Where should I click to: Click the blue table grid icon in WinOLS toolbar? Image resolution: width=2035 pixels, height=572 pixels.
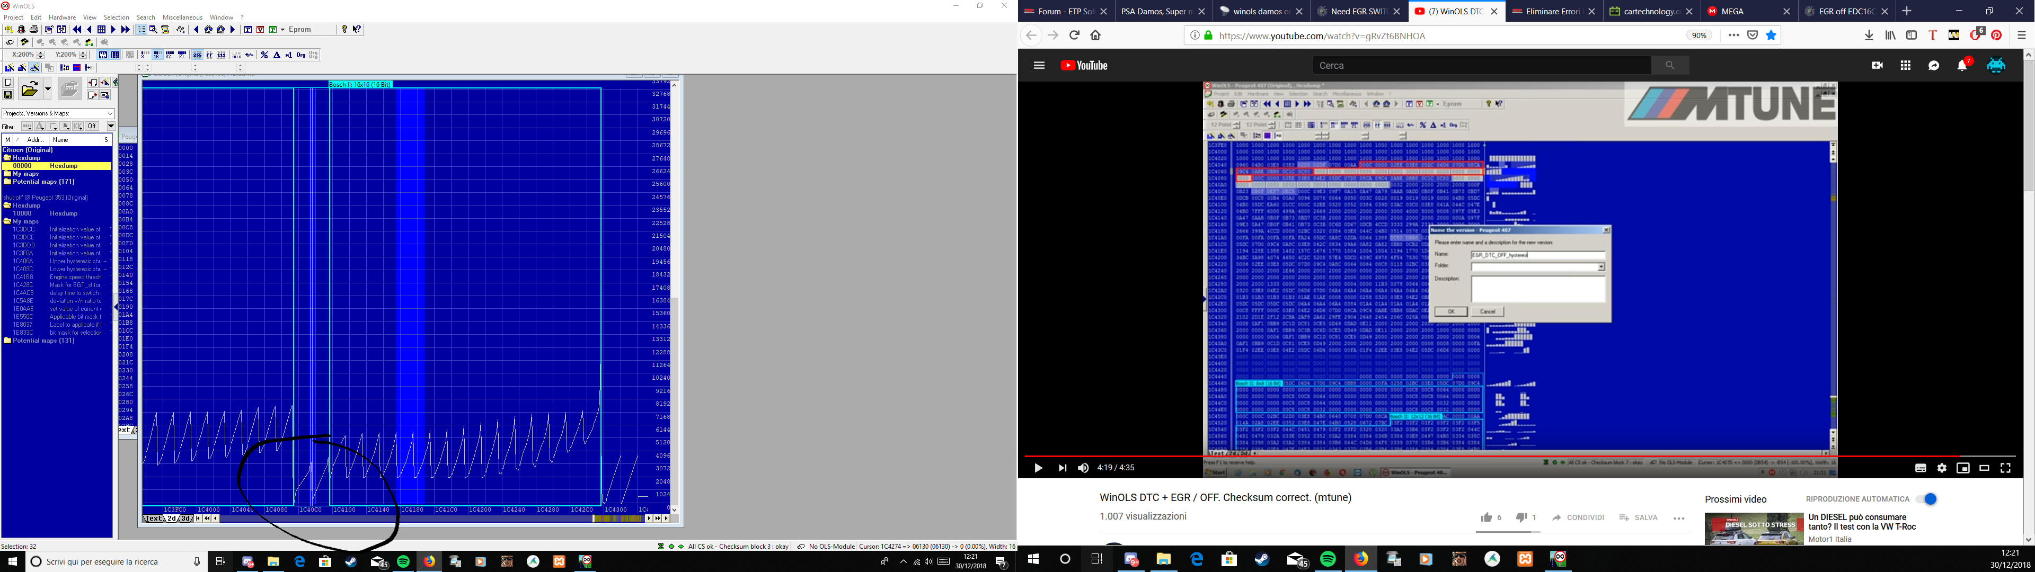coord(101,30)
